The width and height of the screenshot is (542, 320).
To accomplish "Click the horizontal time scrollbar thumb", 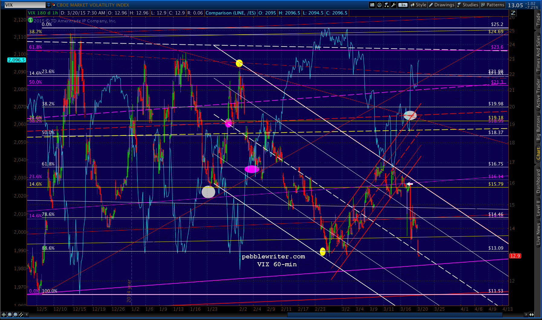I will click(x=395, y=315).
